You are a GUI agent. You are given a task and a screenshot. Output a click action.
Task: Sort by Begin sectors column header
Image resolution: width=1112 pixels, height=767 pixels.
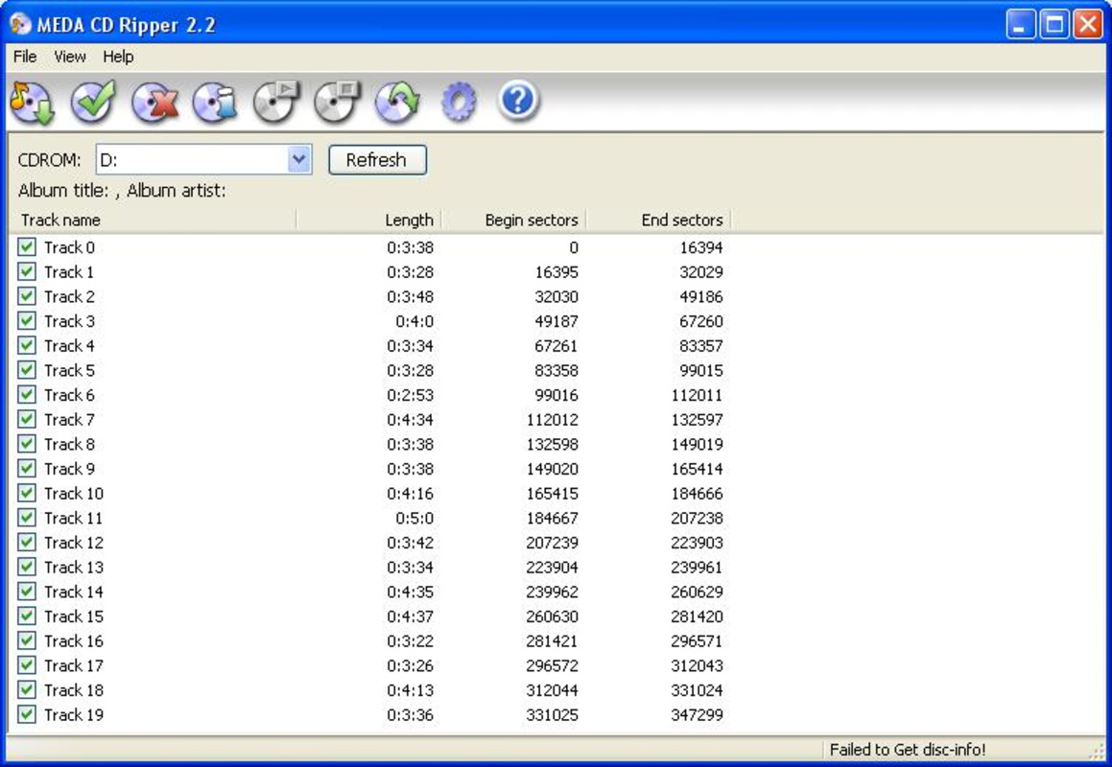click(513, 220)
